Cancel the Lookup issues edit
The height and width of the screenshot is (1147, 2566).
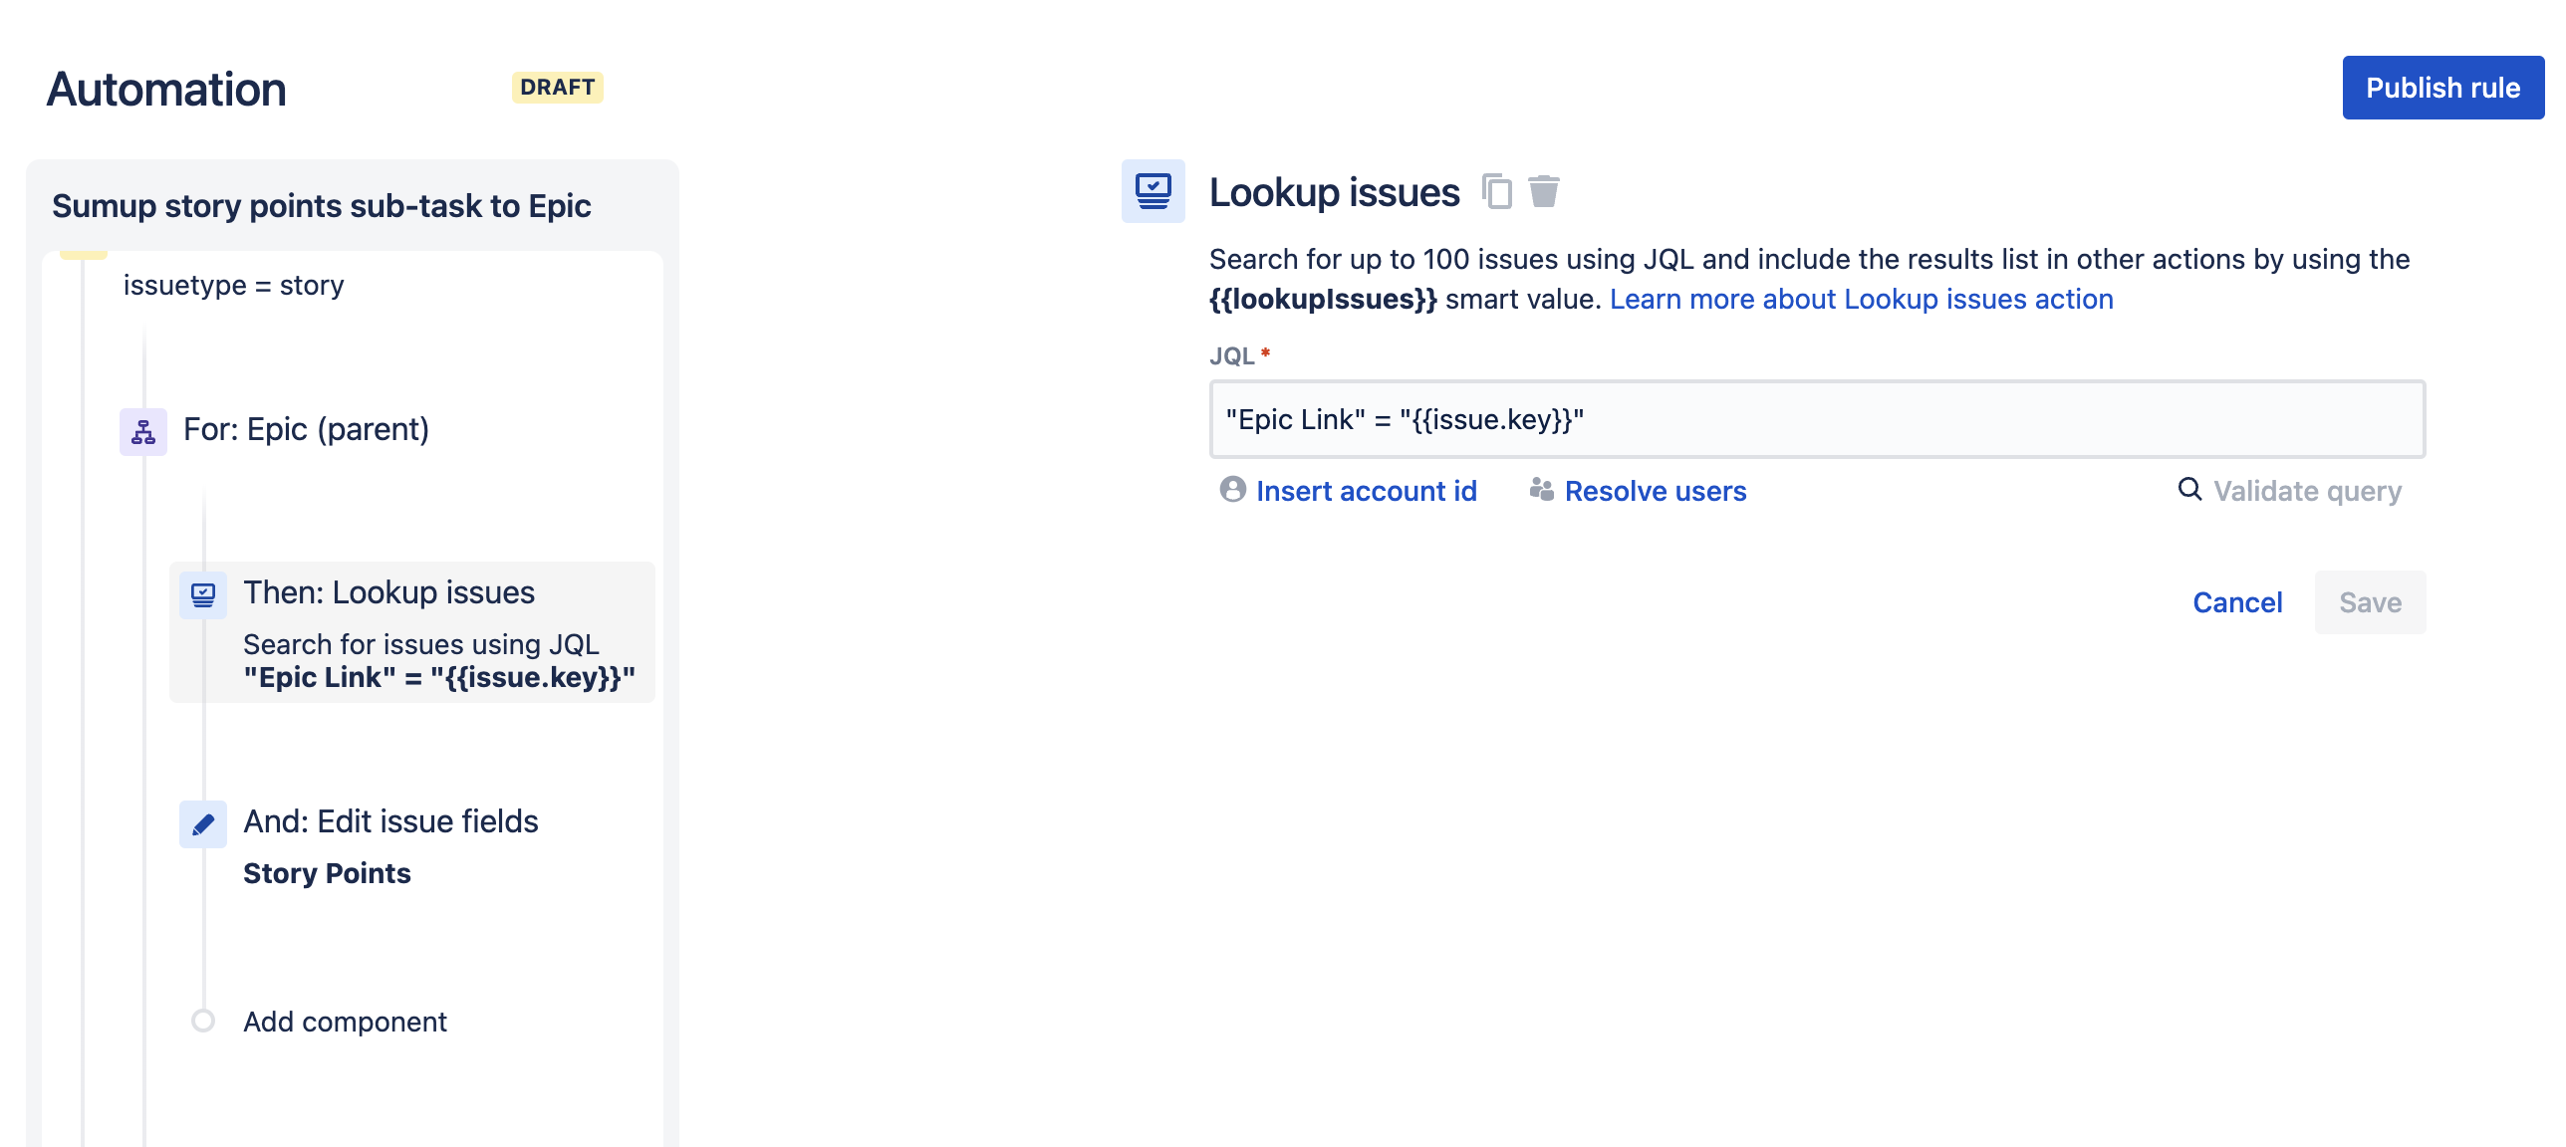[2236, 602]
